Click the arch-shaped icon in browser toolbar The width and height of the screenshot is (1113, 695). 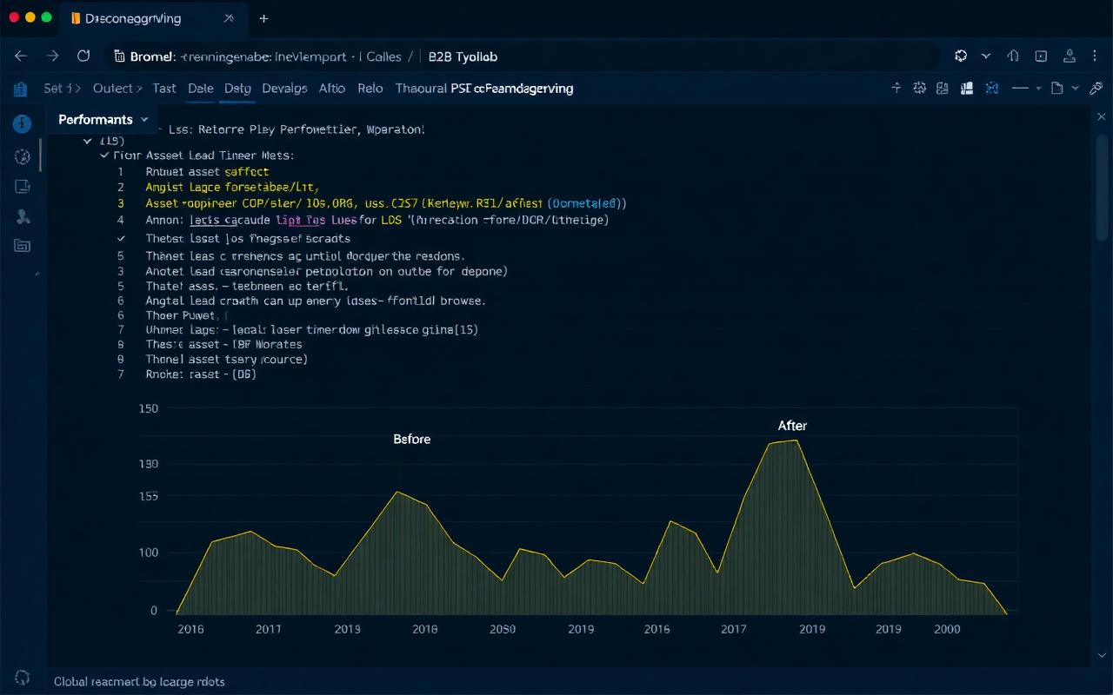[x=1013, y=56]
